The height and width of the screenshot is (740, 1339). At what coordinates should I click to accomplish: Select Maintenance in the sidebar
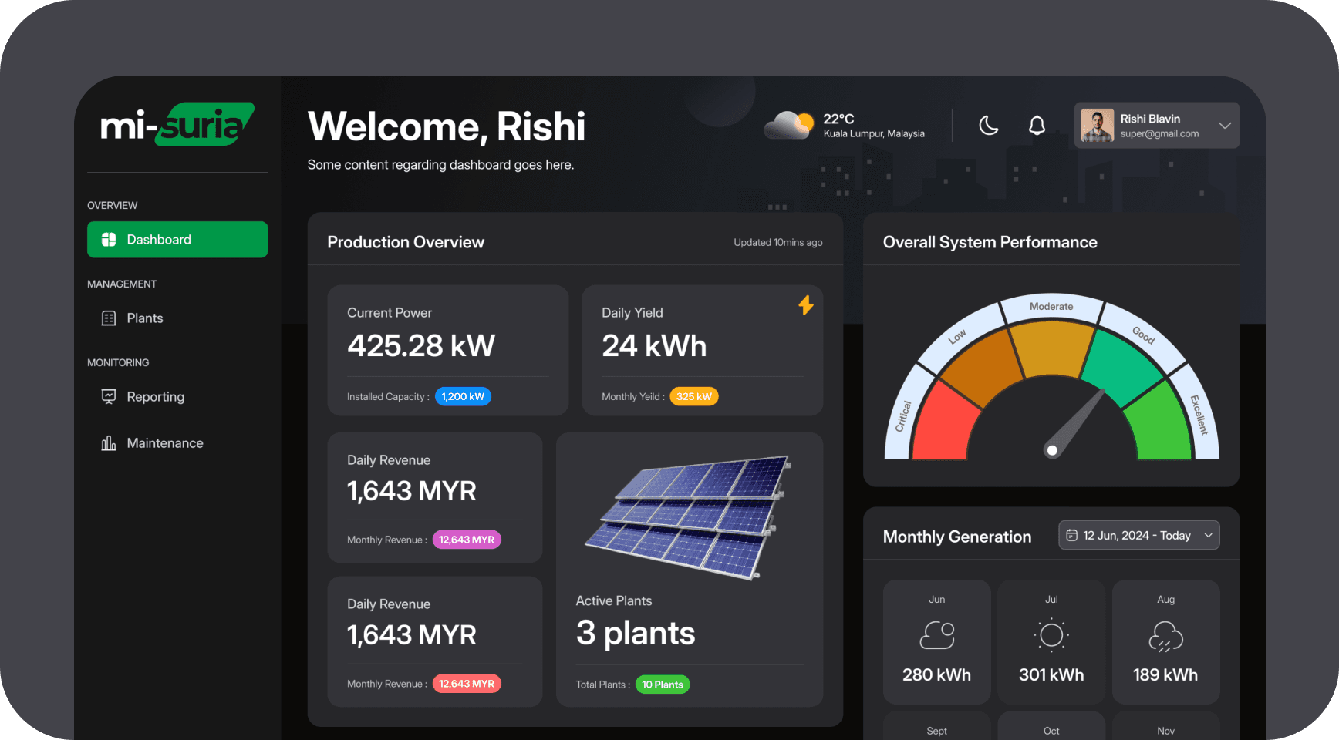[x=177, y=443]
